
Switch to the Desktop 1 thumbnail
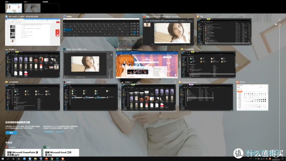pyautogui.click(x=14, y=8)
